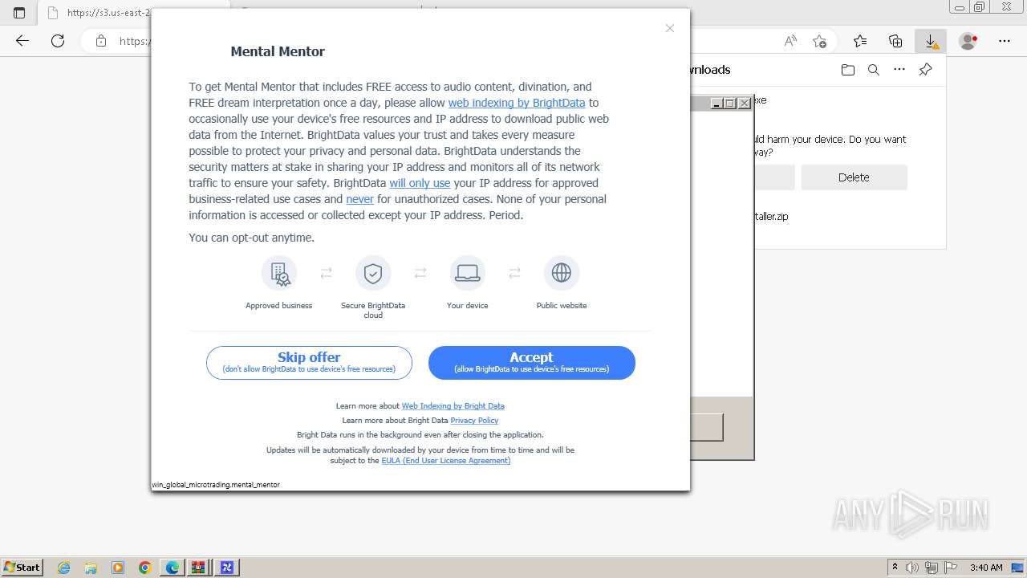Viewport: 1027px width, 578px height.
Task: Open media player from taskbar
Action: coord(118,568)
